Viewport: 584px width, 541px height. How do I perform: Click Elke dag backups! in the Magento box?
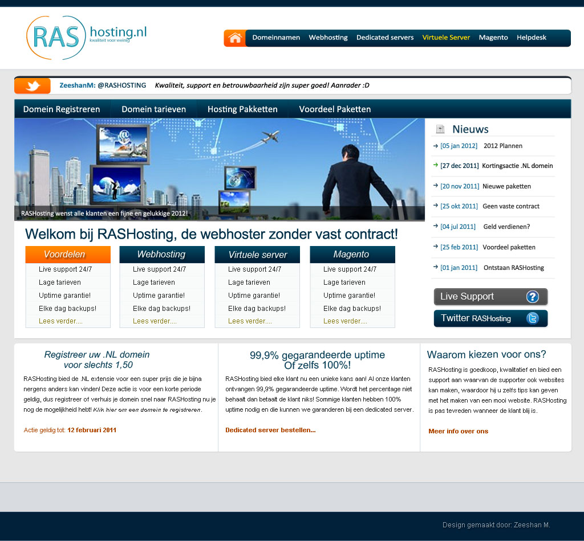(352, 309)
